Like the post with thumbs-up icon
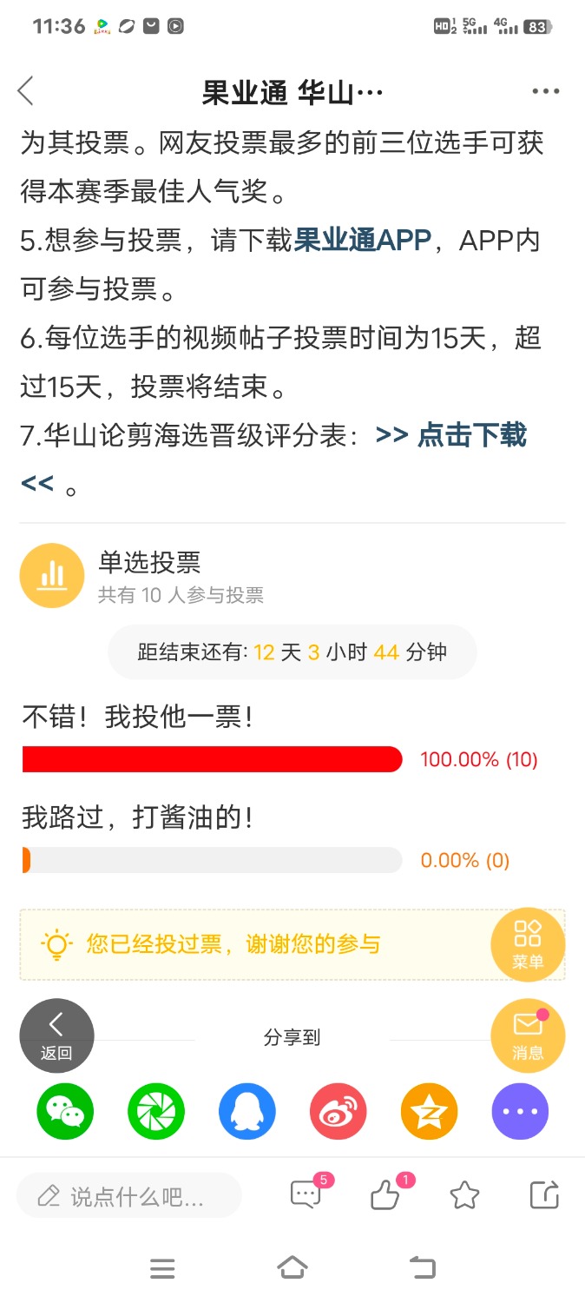Image resolution: width=585 pixels, height=1303 pixels. 387,1194
